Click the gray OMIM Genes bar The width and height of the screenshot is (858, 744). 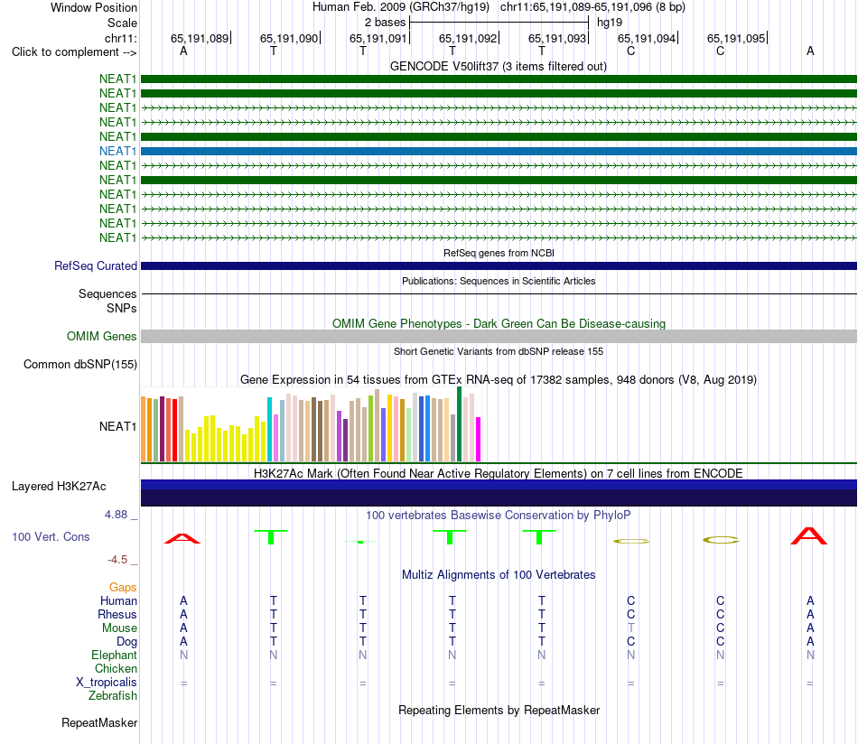pyautogui.click(x=499, y=337)
